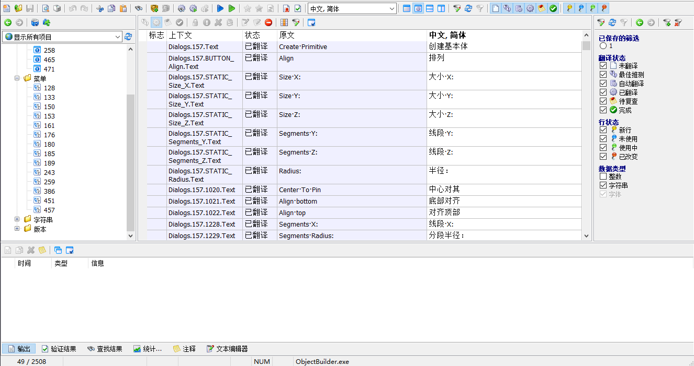Click the 中文, 简体 column header

coord(504,36)
